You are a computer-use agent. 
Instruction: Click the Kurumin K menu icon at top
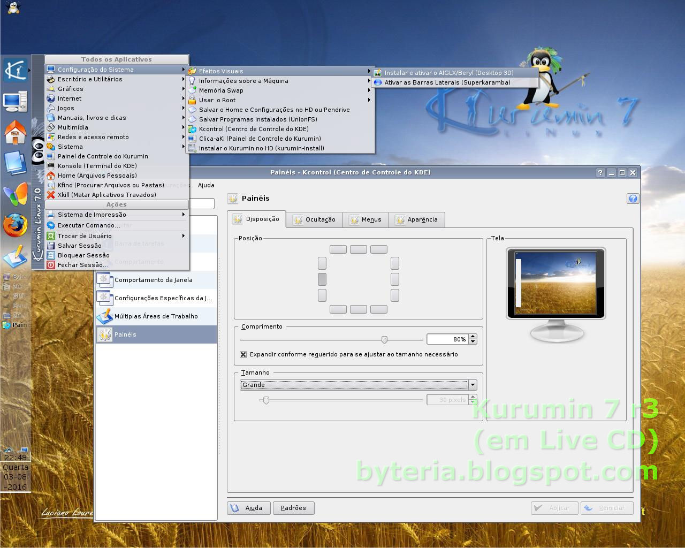tap(15, 70)
